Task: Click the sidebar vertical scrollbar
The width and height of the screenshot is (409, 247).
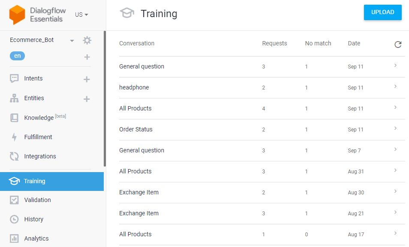Action: (105, 98)
